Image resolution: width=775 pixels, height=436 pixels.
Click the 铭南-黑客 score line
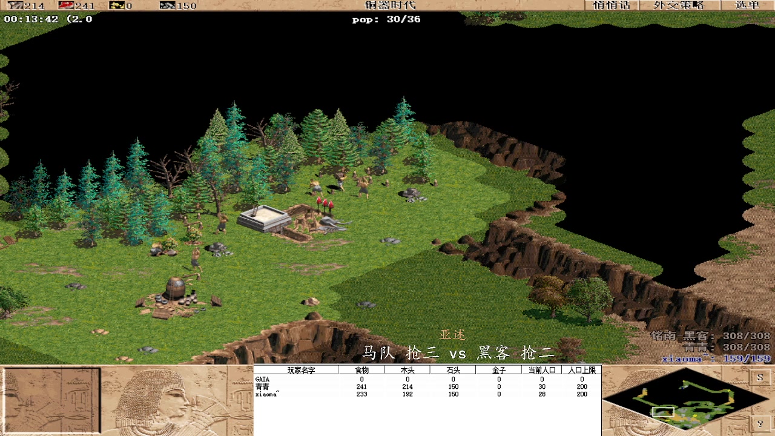tap(710, 336)
